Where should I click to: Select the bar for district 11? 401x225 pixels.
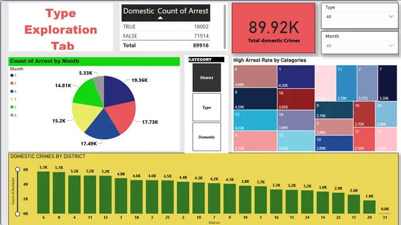point(90,194)
